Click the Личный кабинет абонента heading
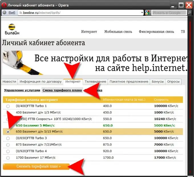This screenshot has height=177, width=194. pos(43,43)
